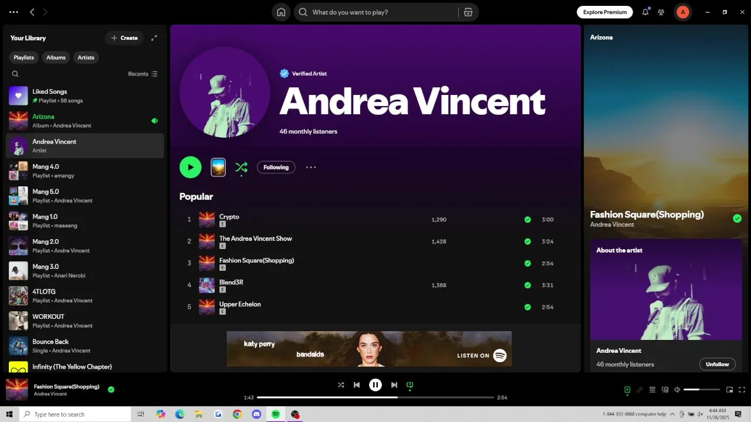Image resolution: width=751 pixels, height=422 pixels.
Task: Open Liked Songs playlist
Action: tap(85, 96)
